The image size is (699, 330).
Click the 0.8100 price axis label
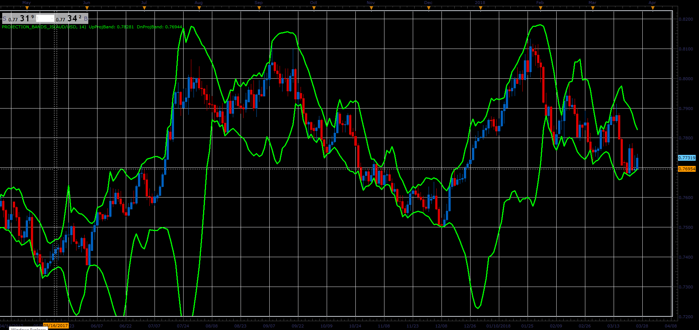pyautogui.click(x=686, y=49)
